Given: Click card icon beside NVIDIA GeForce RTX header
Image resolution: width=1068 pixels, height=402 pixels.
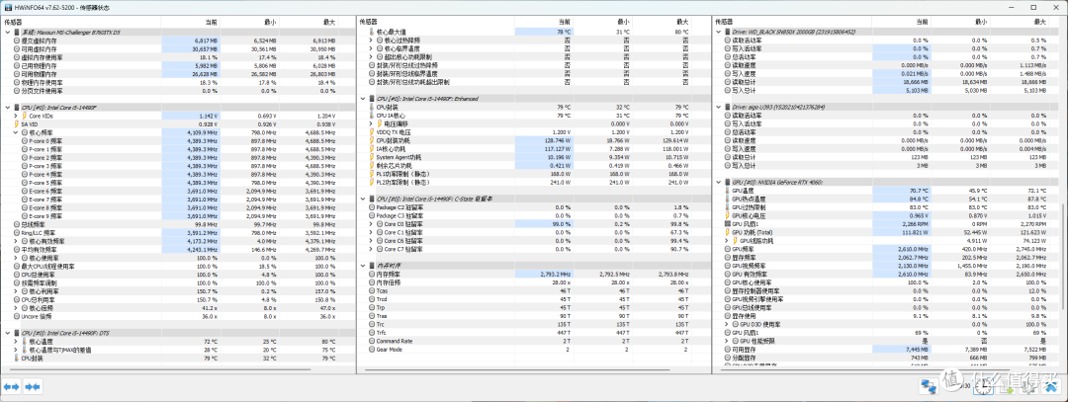Looking at the screenshot, I should click(x=726, y=183).
